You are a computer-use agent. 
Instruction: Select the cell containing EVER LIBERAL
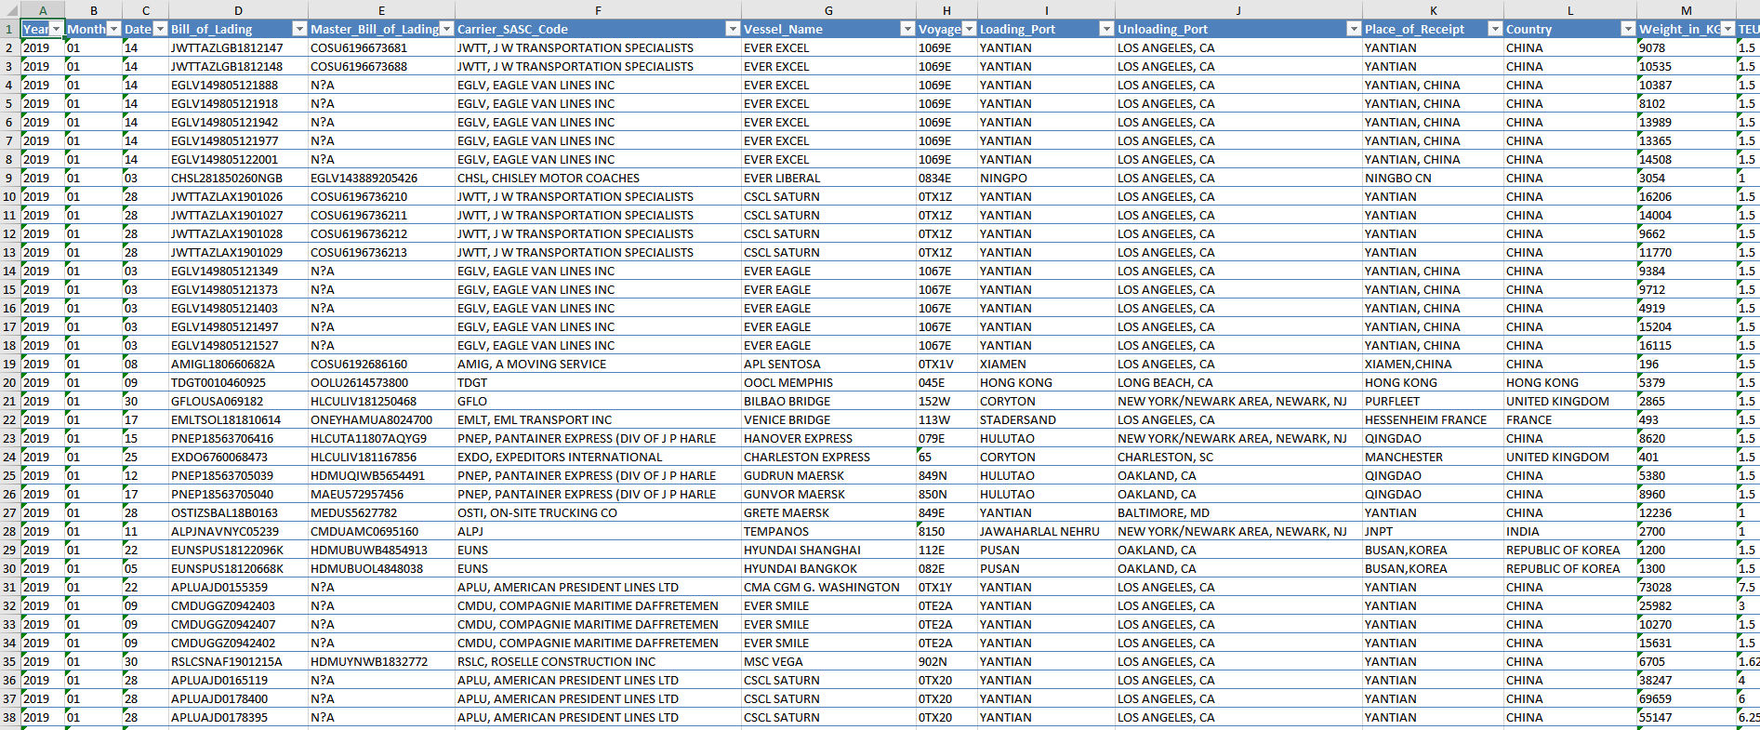782,178
